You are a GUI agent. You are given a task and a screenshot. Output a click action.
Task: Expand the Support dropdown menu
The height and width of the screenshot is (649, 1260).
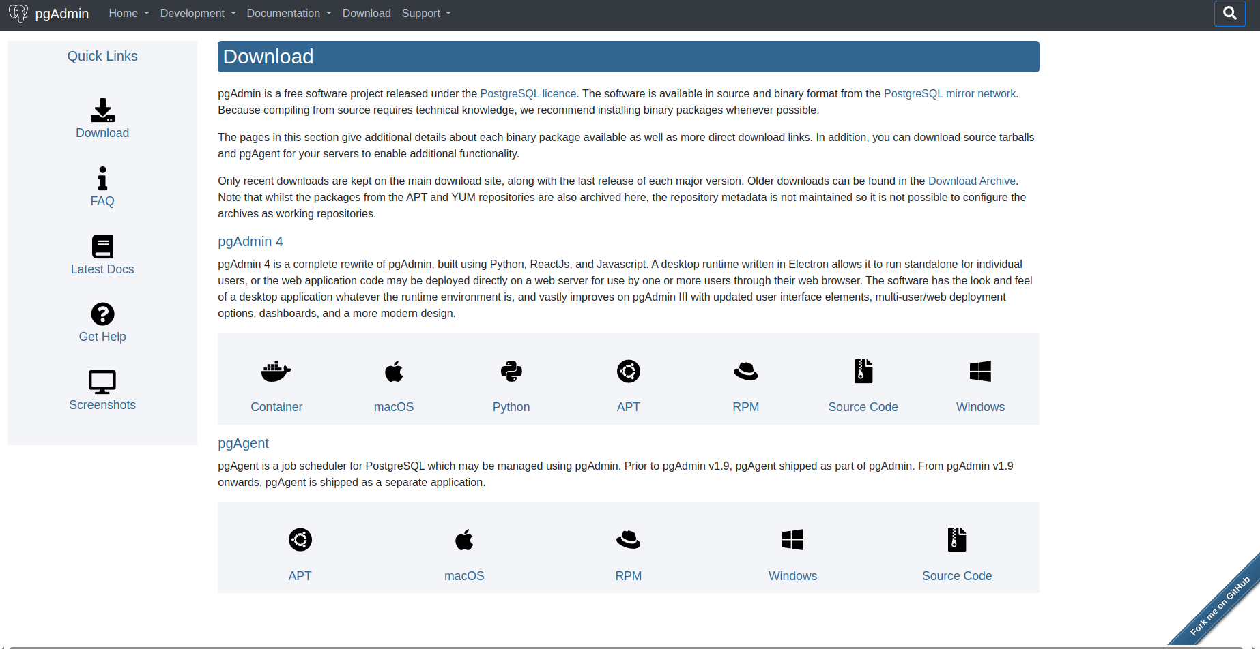coord(427,14)
